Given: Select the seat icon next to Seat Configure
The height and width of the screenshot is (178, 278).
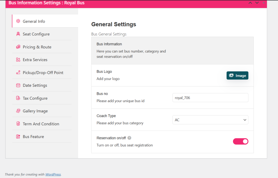Looking at the screenshot, I should 18,34.
